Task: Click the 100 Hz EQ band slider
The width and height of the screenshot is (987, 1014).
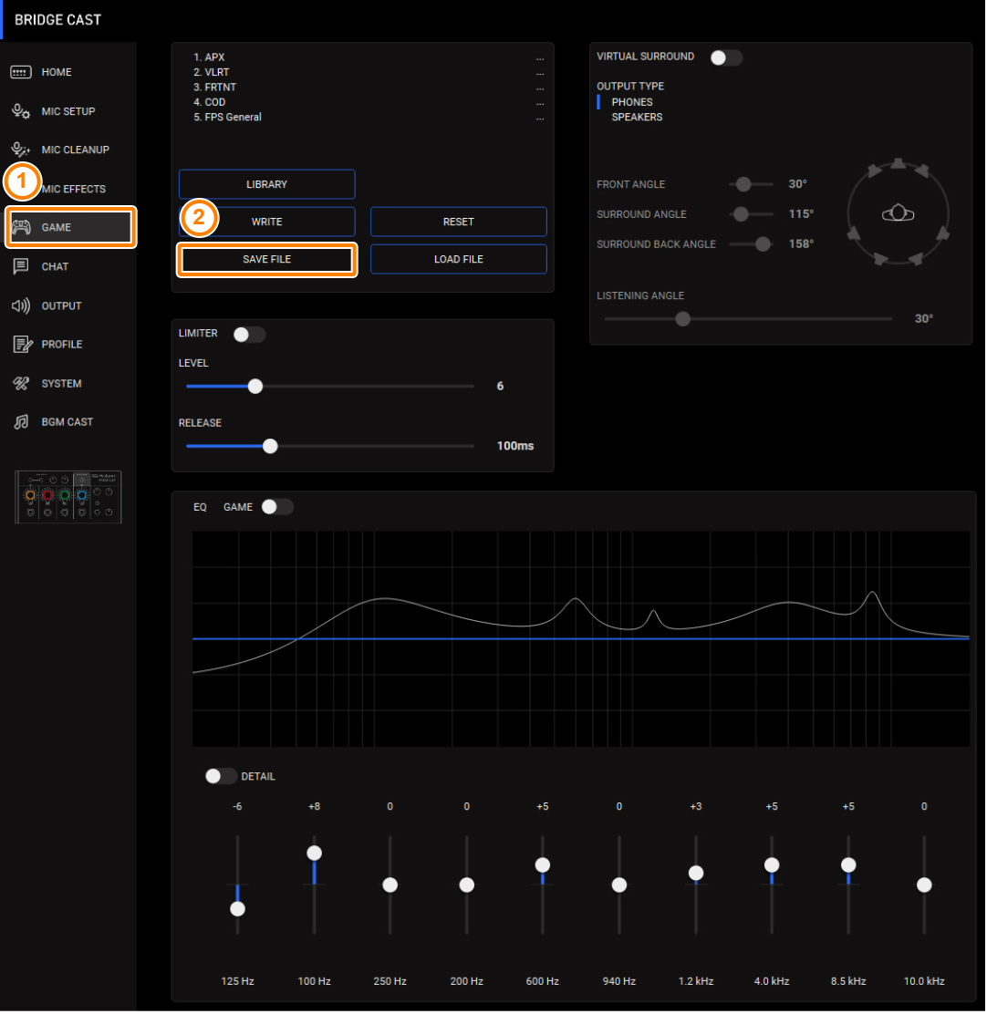Action: coord(315,854)
